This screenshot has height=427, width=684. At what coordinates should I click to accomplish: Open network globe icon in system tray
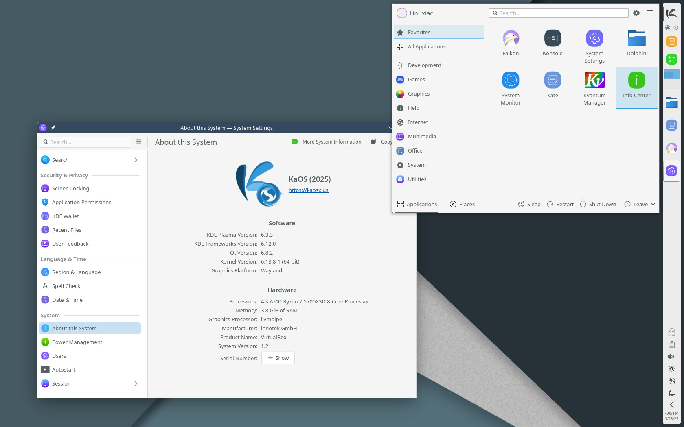[671, 381]
